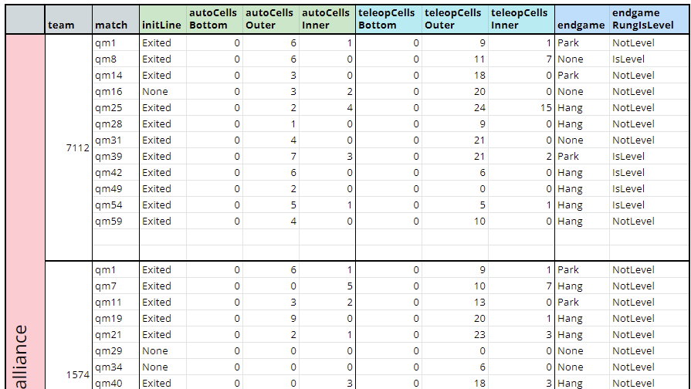Viewport: 691px width, 389px height.
Task: Click initLine 'Exited' in qm54 row
Action: click(163, 205)
